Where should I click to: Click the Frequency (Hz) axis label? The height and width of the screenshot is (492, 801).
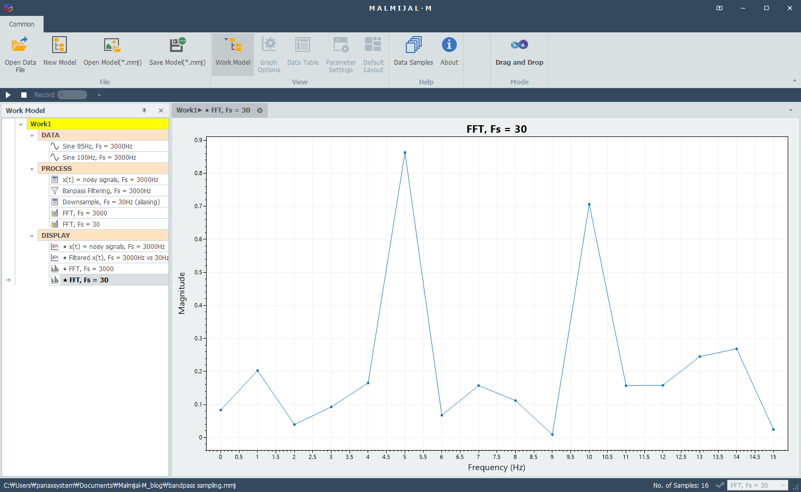click(497, 468)
